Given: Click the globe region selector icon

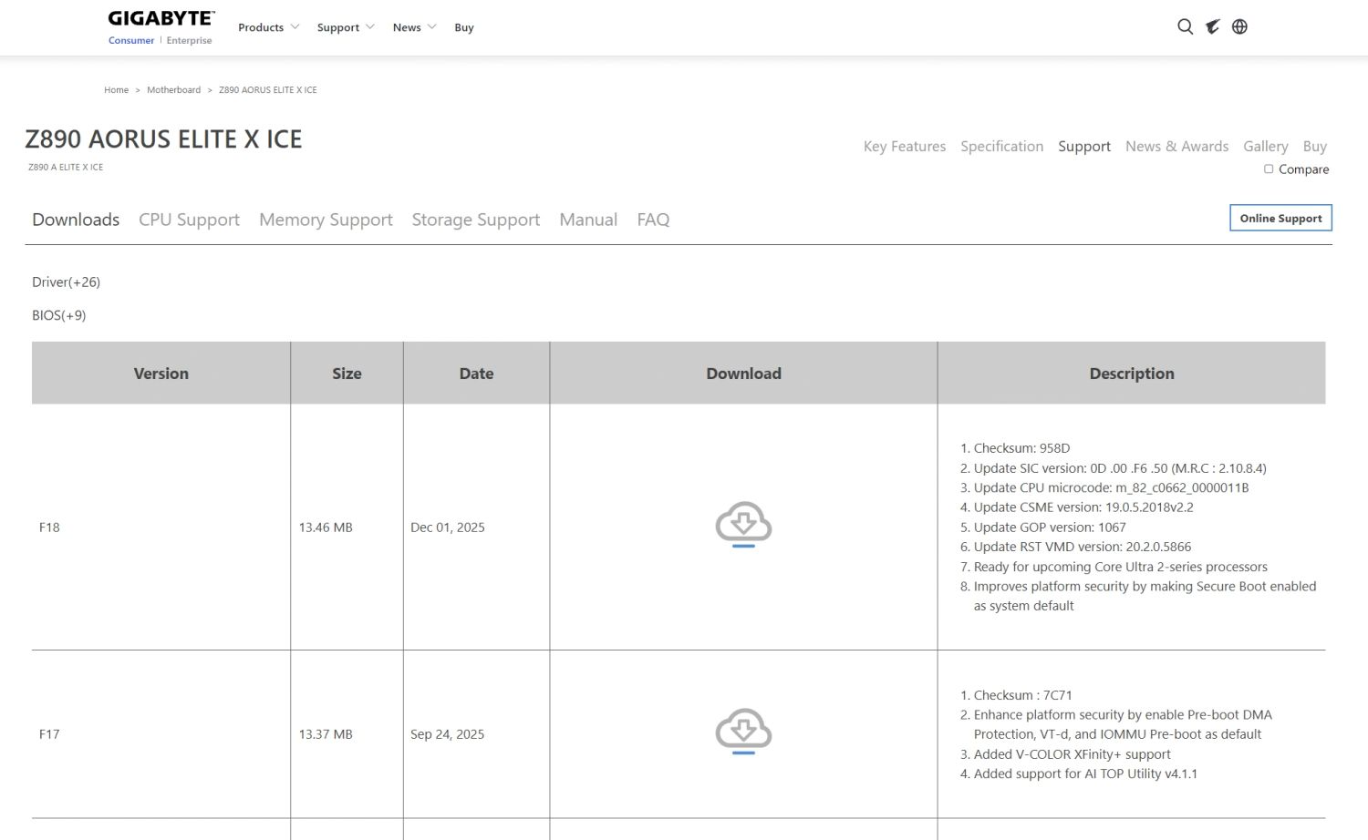Looking at the screenshot, I should pos(1239,26).
